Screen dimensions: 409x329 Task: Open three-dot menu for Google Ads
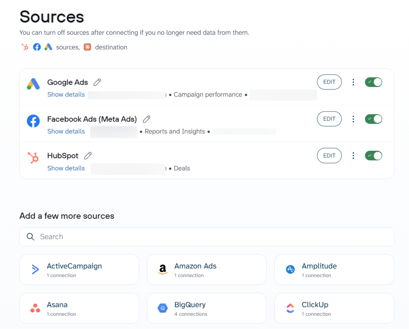tap(353, 82)
